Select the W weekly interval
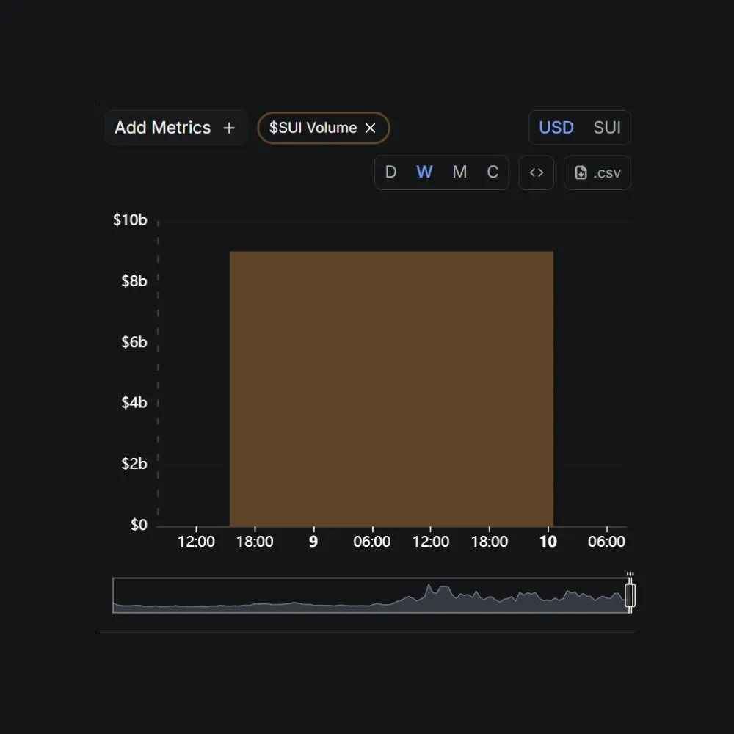Image resolution: width=734 pixels, height=734 pixels. (424, 172)
